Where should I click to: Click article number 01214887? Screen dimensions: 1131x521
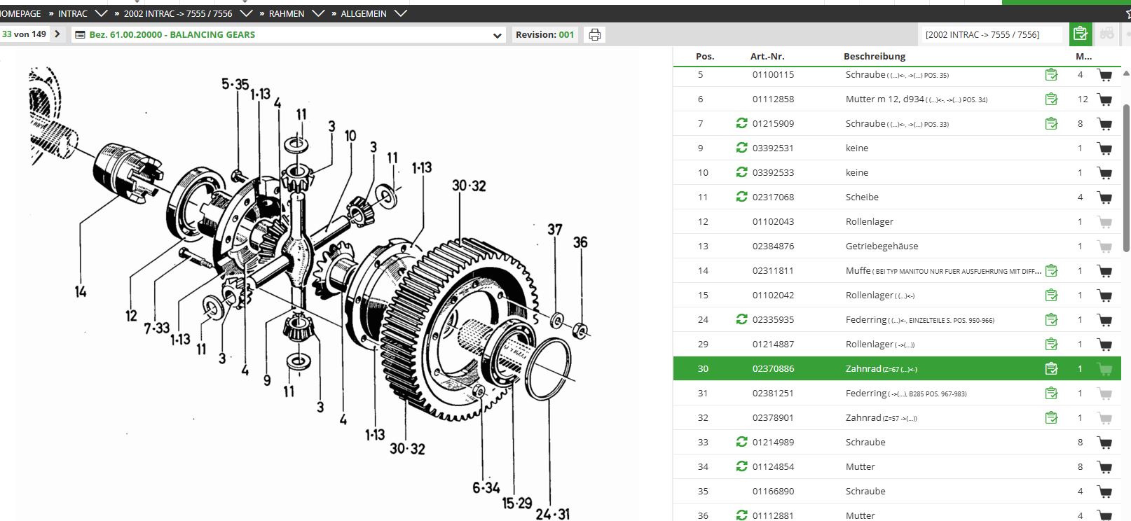(773, 344)
